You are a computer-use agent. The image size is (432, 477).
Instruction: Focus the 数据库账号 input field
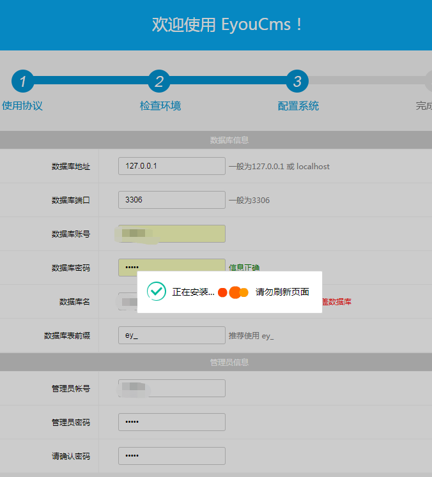pos(172,234)
